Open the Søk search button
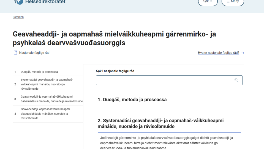The width and height of the screenshot is (264, 149). point(208,1)
